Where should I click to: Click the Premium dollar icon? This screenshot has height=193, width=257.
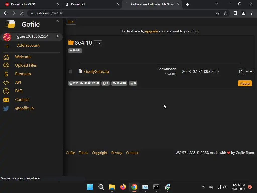pos(6,74)
